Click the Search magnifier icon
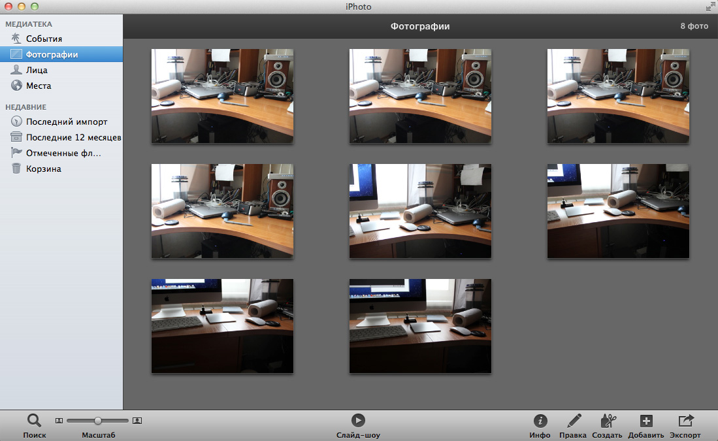The width and height of the screenshot is (718, 441). (x=34, y=421)
